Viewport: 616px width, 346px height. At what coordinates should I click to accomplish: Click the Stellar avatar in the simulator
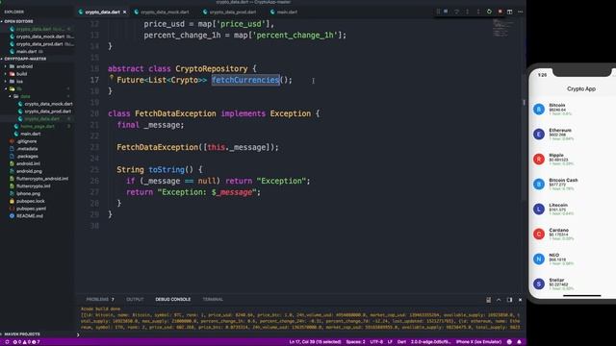coord(539,284)
